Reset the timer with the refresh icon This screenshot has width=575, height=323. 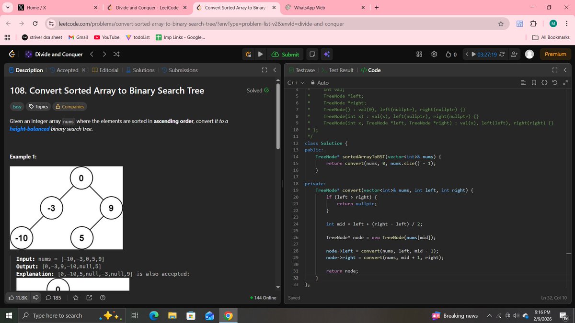[x=502, y=54]
